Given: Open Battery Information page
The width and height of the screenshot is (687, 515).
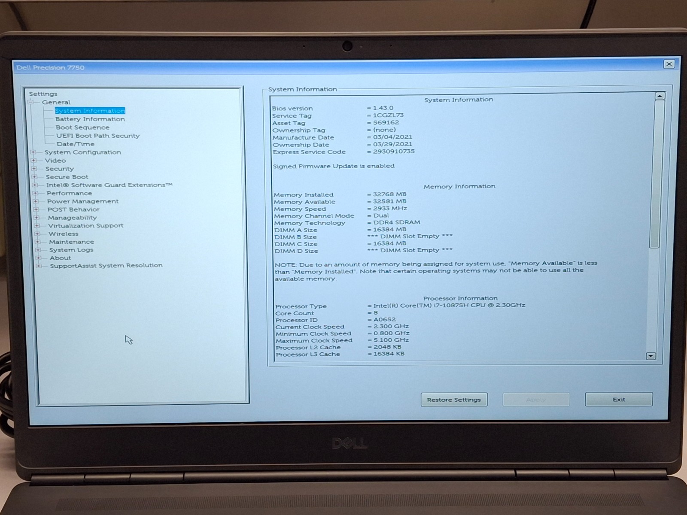Looking at the screenshot, I should (90, 119).
